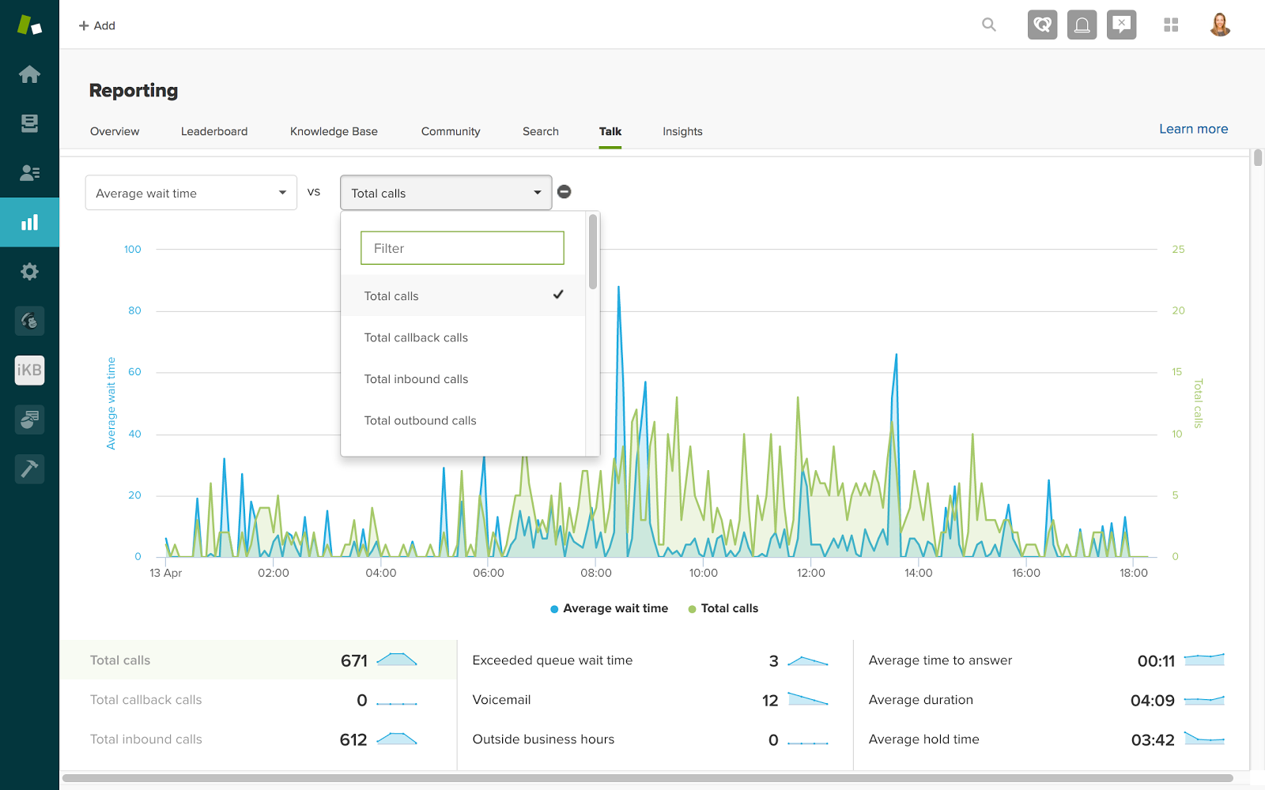The width and height of the screenshot is (1265, 790).
Task: Open the products grid icon
Action: tap(1171, 25)
